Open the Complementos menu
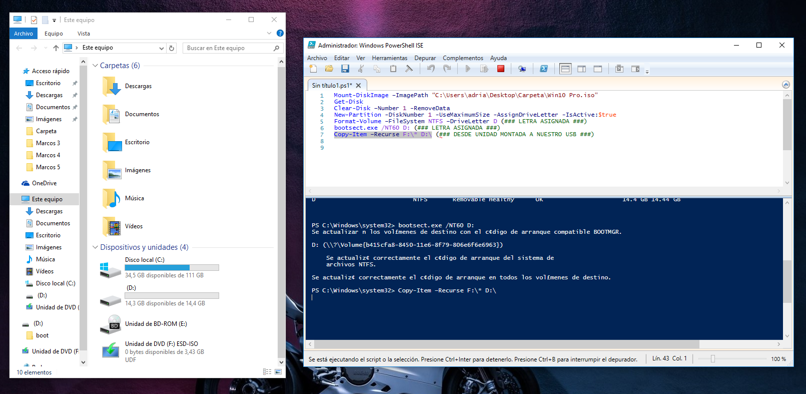The width and height of the screenshot is (806, 394). click(463, 58)
